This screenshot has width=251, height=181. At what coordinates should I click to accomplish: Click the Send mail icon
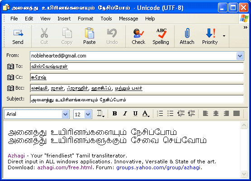18,33
